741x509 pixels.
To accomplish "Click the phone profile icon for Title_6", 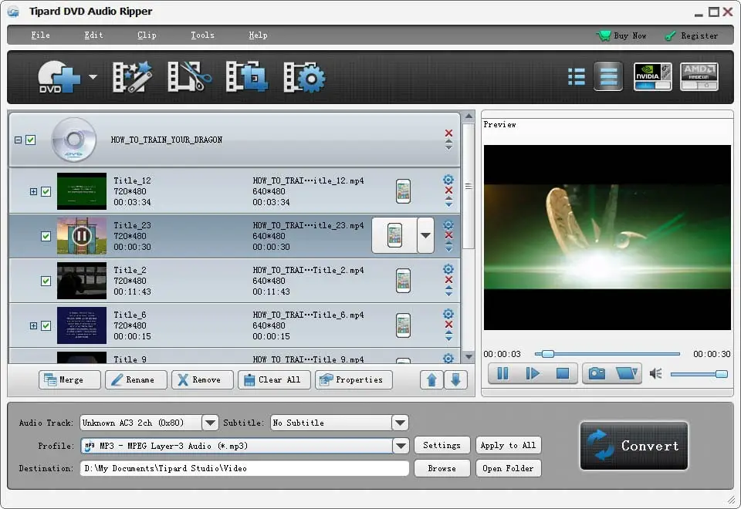I will coord(403,325).
